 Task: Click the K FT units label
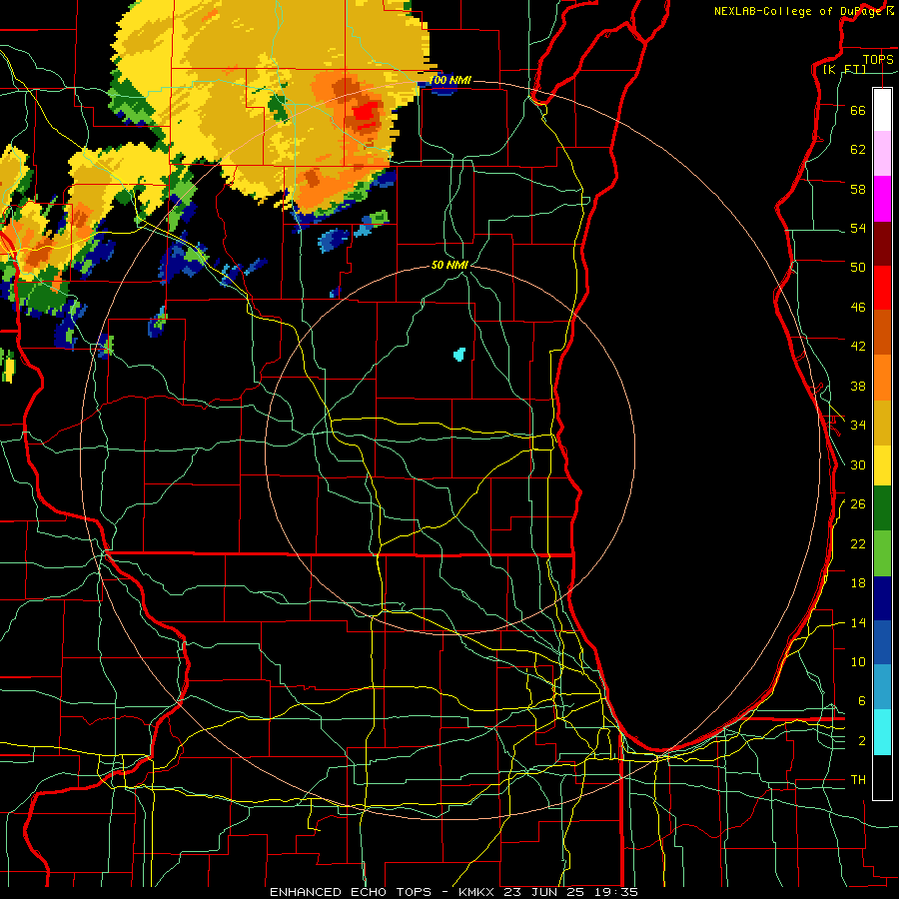(844, 70)
